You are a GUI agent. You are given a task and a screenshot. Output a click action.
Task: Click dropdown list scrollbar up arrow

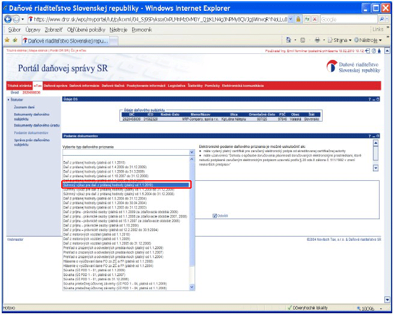[x=192, y=159]
